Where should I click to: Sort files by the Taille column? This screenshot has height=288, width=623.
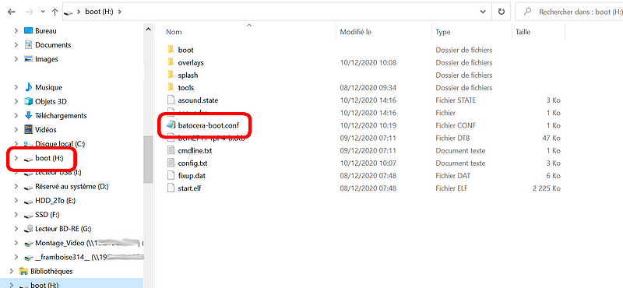click(x=523, y=32)
